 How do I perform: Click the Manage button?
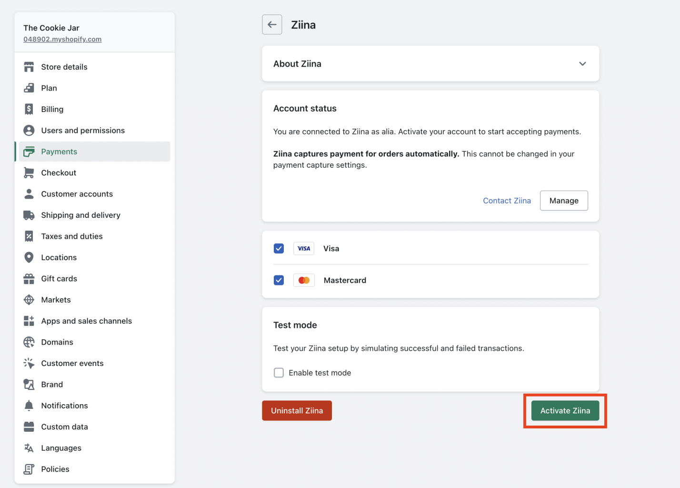[x=564, y=201]
